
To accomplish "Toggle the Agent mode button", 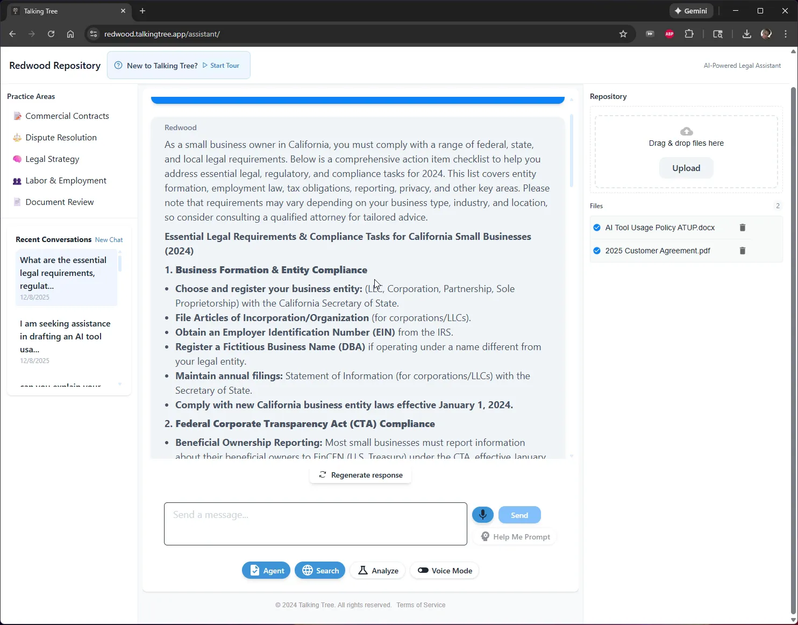I will (266, 571).
